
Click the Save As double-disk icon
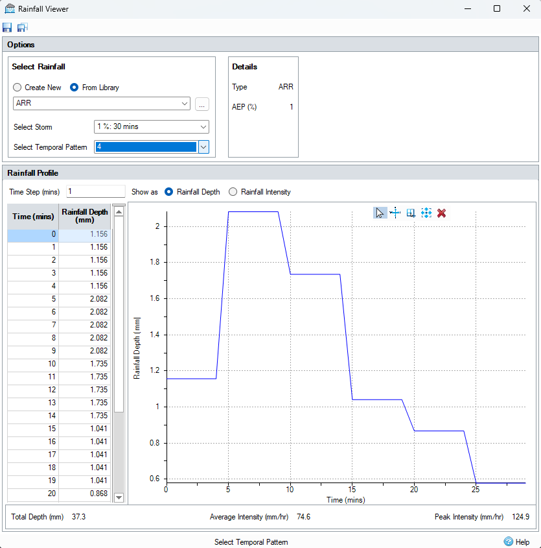pos(22,27)
